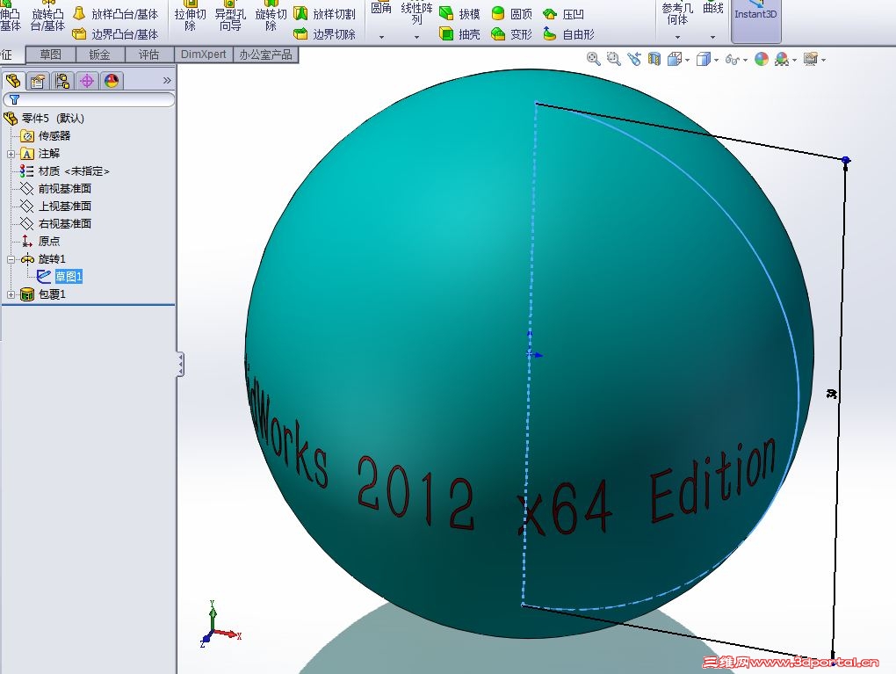The image size is (896, 674).
Task: Click the 线性阵列 linear pattern tool
Action: click(416, 12)
